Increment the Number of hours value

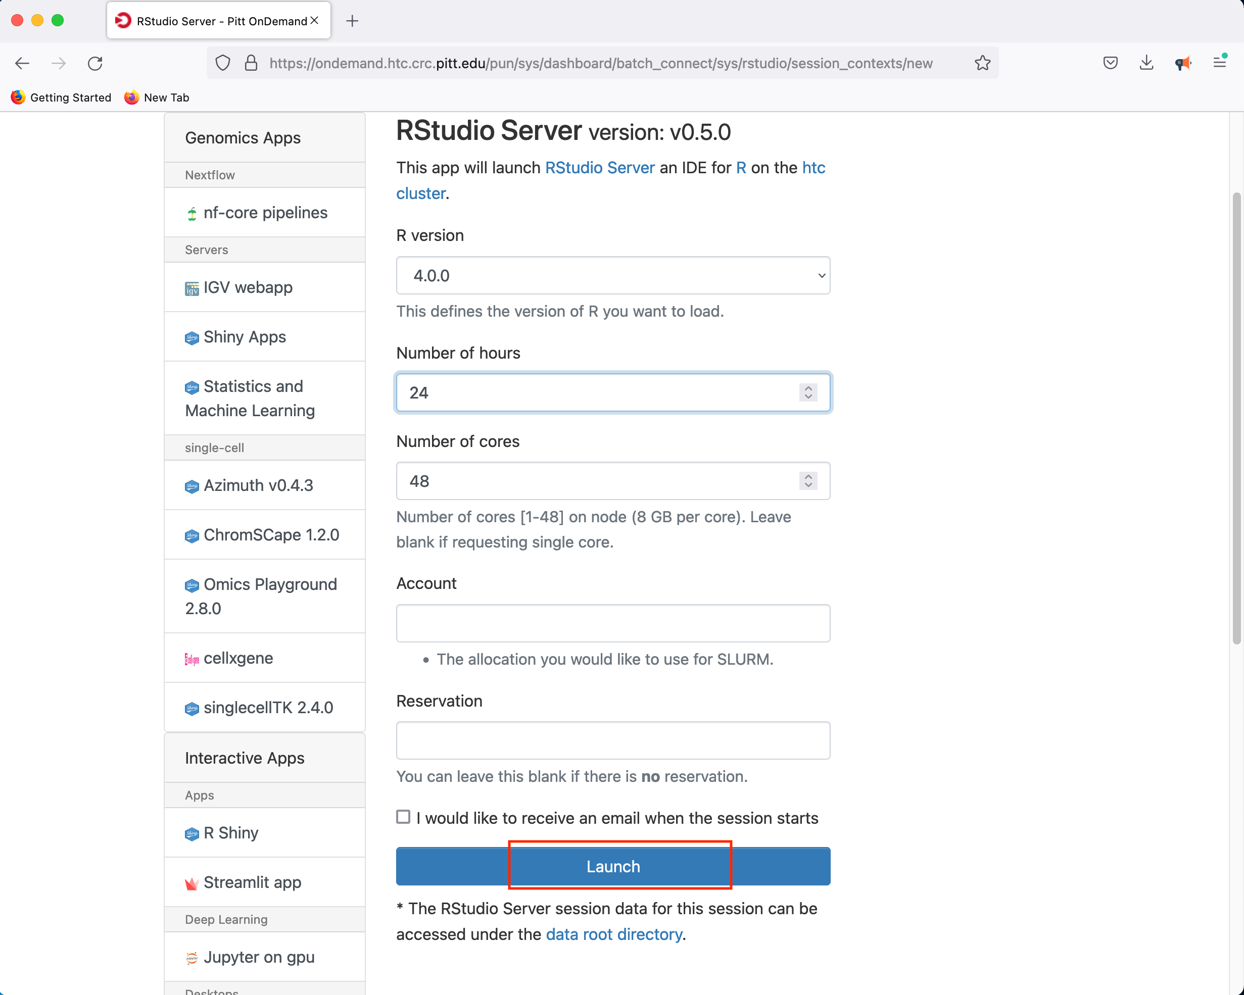(x=808, y=388)
